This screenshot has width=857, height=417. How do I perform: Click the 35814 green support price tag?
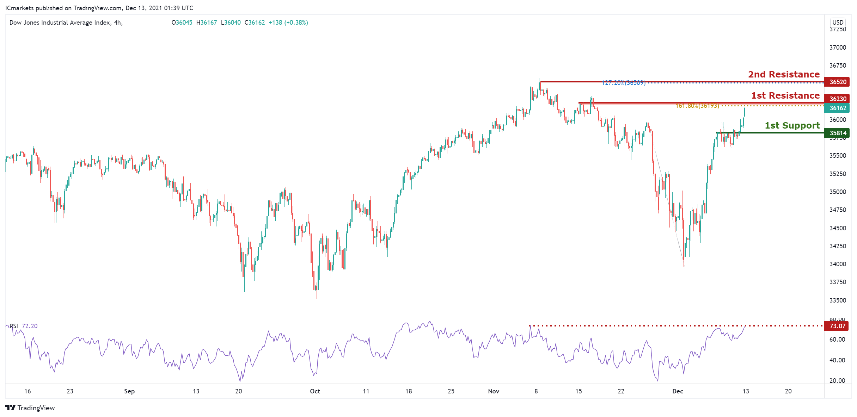click(837, 133)
